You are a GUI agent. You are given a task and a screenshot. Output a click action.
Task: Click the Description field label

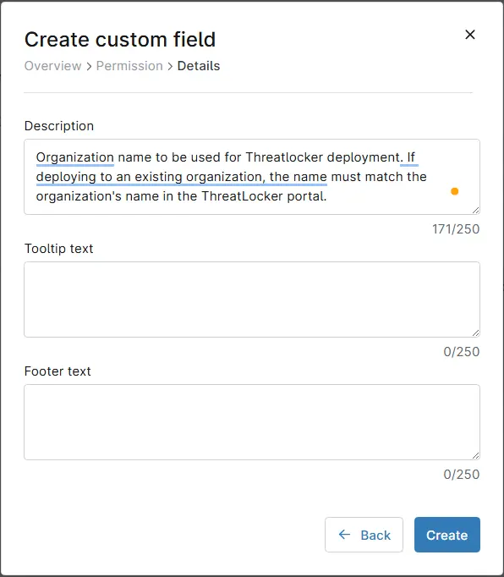[59, 126]
